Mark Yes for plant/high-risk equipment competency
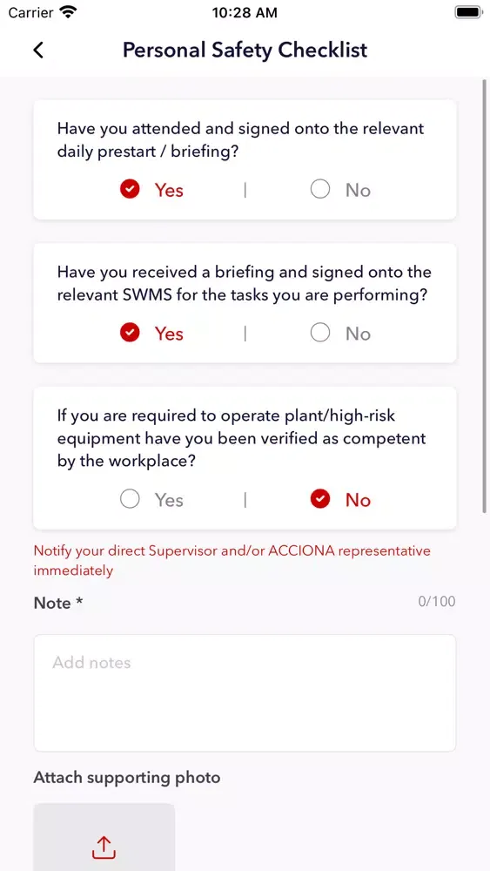This screenshot has height=871, width=490. (151, 500)
